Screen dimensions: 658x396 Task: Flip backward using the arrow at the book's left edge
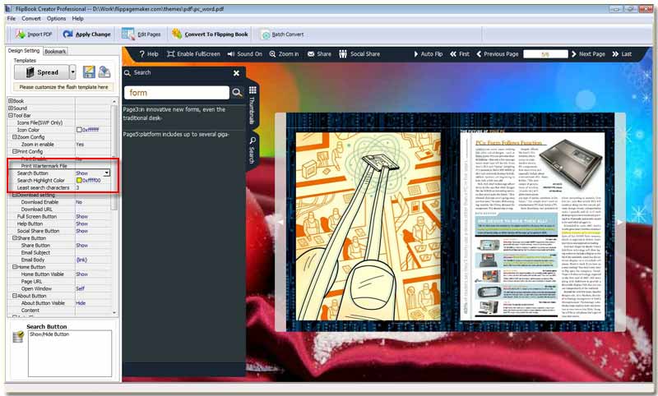click(280, 222)
